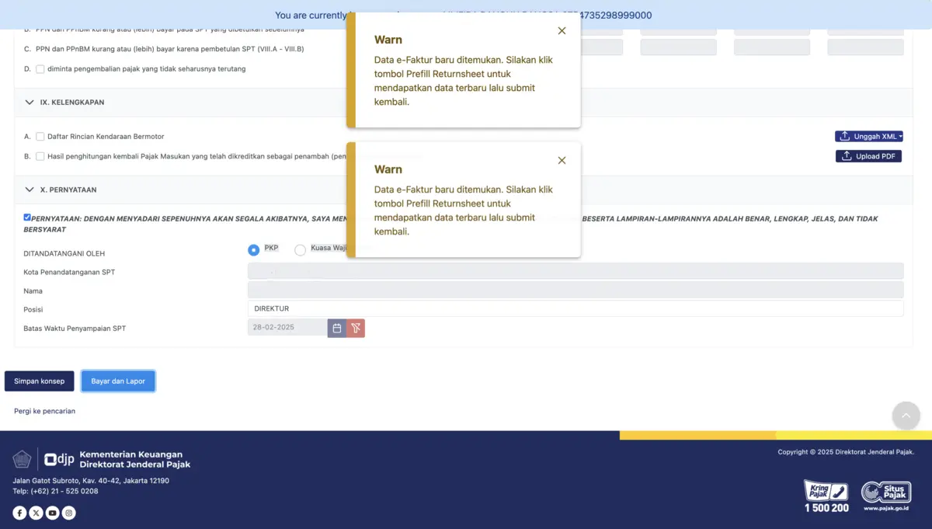Uncheck the PERNYATAAN declaration checkbox
Screen dimensions: 932x529
(x=26, y=217)
